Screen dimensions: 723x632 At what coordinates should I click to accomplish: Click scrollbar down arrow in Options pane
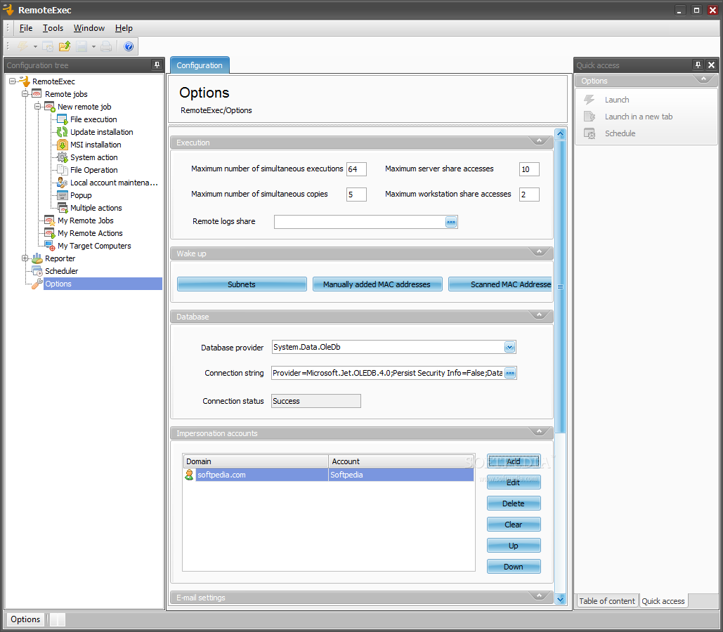click(560, 599)
